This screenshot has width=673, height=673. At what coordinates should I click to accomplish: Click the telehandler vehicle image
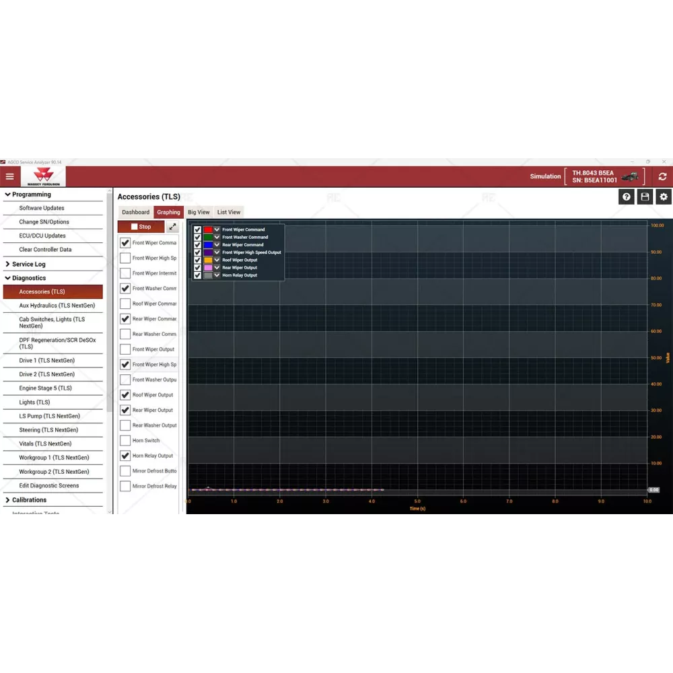[630, 177]
